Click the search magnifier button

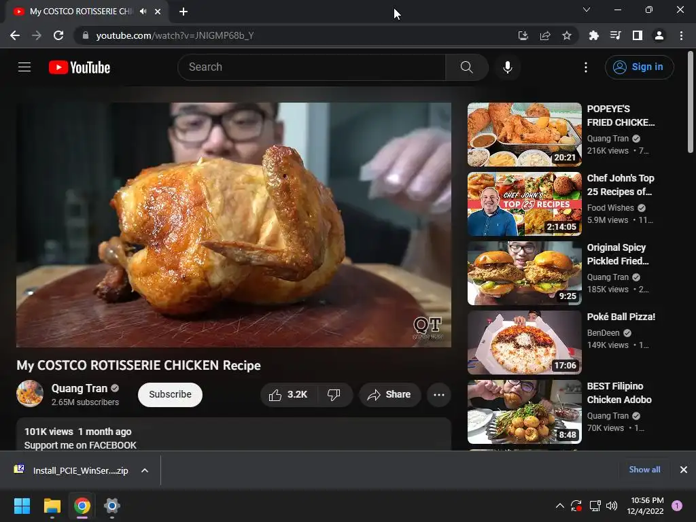(x=466, y=67)
